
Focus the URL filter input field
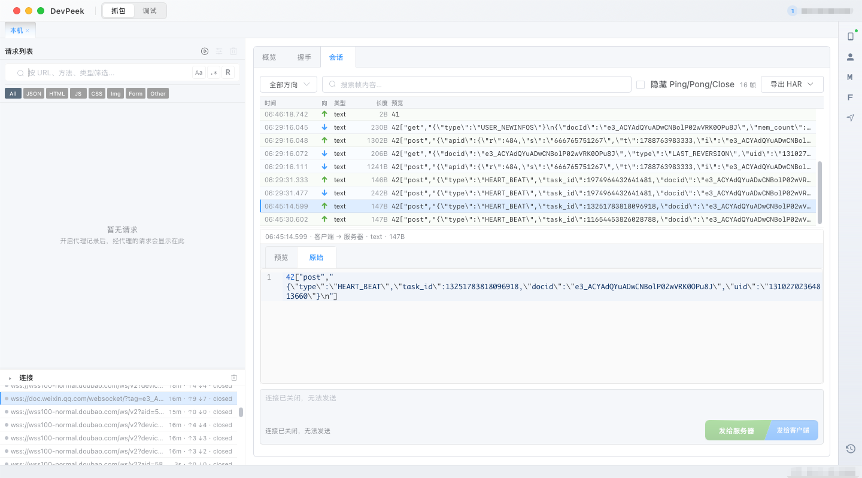coord(108,72)
